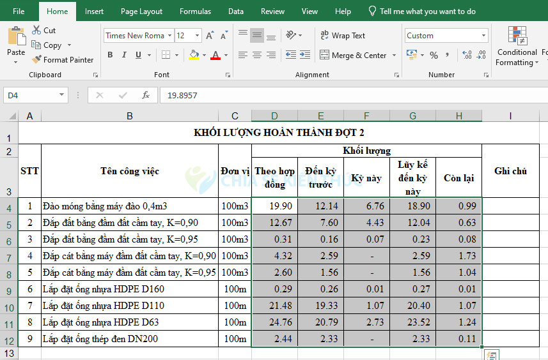Toggle Wrap Text for the selected cells
The width and height of the screenshot is (548, 360).
pos(343,36)
